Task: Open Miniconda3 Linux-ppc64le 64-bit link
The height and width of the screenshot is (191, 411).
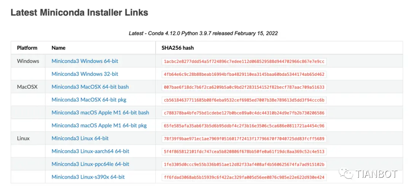Action: (90, 164)
